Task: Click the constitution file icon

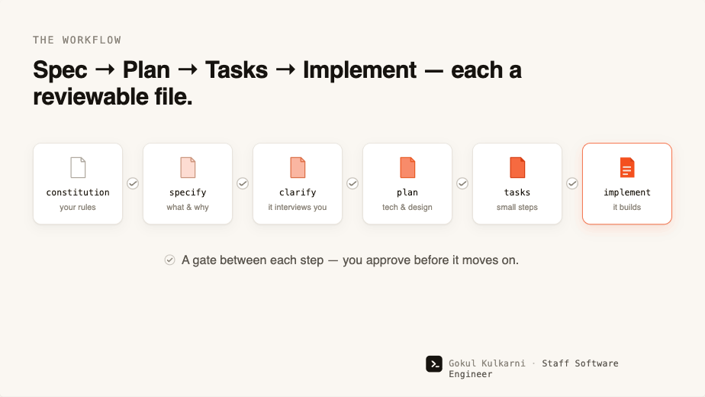Action: pyautogui.click(x=78, y=167)
